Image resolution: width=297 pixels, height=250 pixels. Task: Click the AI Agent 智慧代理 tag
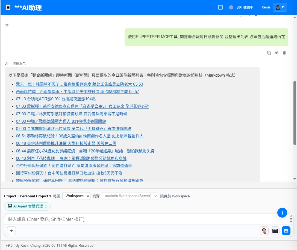27,206
